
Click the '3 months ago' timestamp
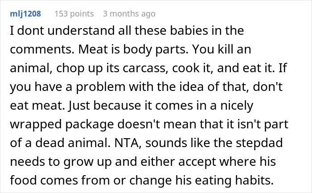(x=129, y=14)
